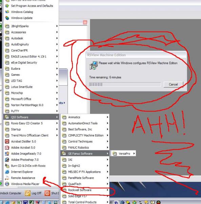Click the LED TAG folder icon
The width and height of the screenshot is (201, 204).
(x=7, y=81)
